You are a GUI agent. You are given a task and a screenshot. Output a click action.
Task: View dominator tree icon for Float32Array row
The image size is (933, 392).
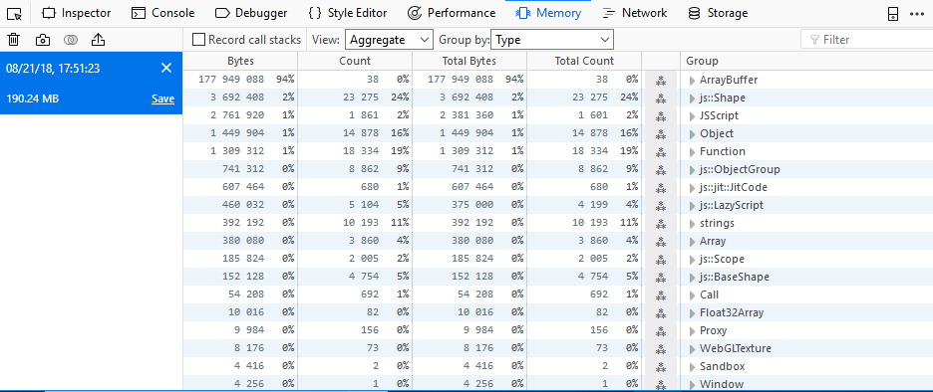(x=661, y=313)
